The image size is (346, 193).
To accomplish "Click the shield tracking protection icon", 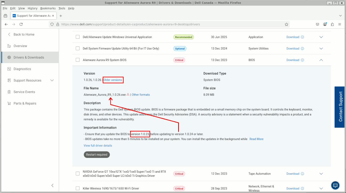I will coord(52,24).
